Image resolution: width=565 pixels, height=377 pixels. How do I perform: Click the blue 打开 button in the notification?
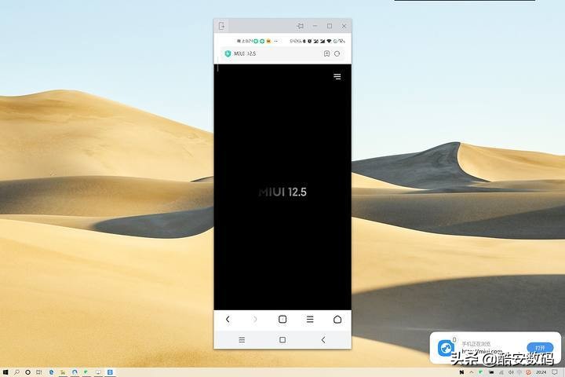tap(540, 348)
